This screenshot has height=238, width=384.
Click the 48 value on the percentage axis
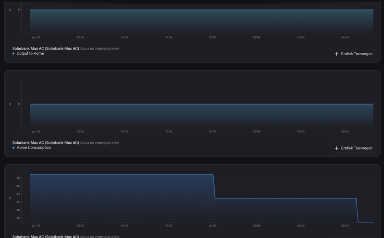(18, 178)
